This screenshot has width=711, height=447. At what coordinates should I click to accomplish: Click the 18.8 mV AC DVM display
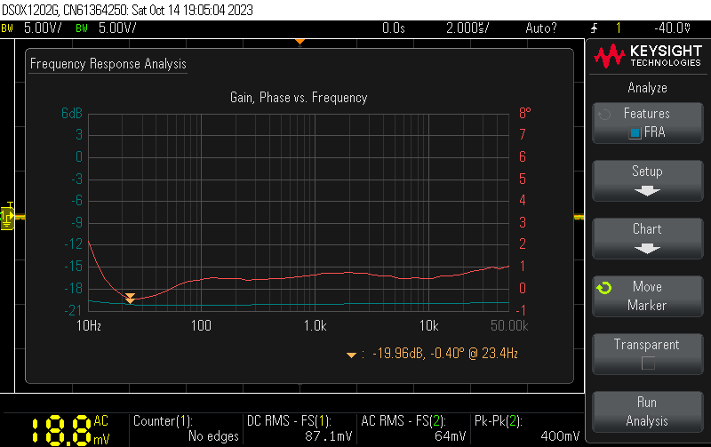[x=70, y=429]
